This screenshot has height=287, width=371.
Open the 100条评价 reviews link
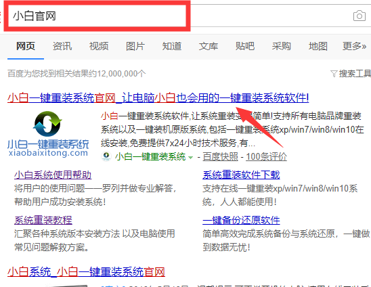[x=267, y=156]
